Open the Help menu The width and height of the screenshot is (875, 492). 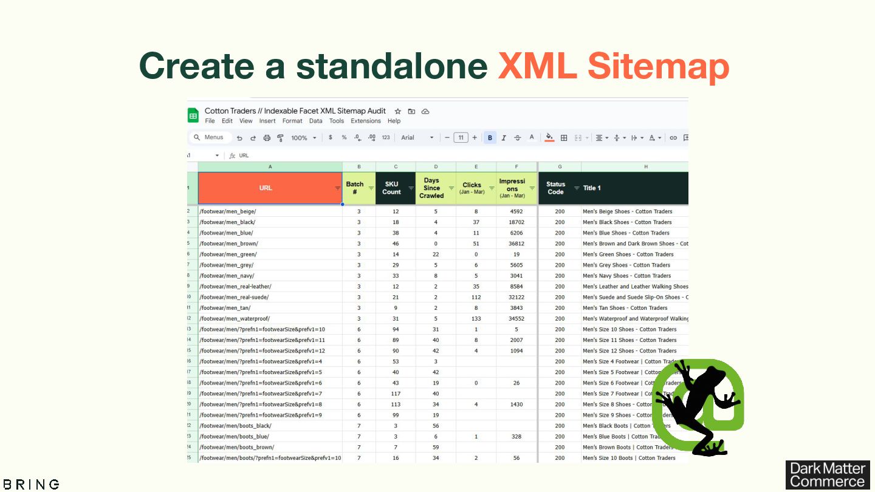point(394,121)
